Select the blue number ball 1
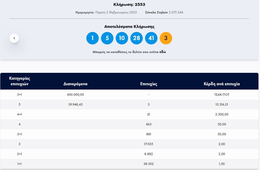Viewport: 260px width, 170px height. [93, 38]
